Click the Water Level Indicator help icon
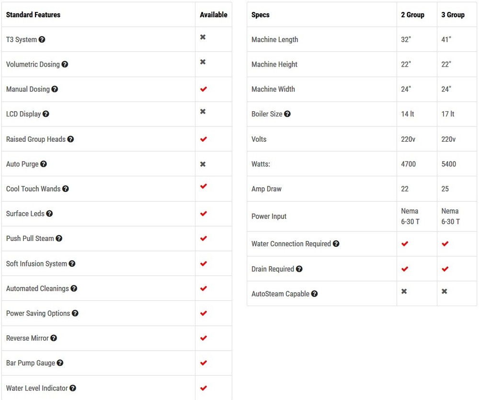Screen dimensions: 479x400 (73, 388)
